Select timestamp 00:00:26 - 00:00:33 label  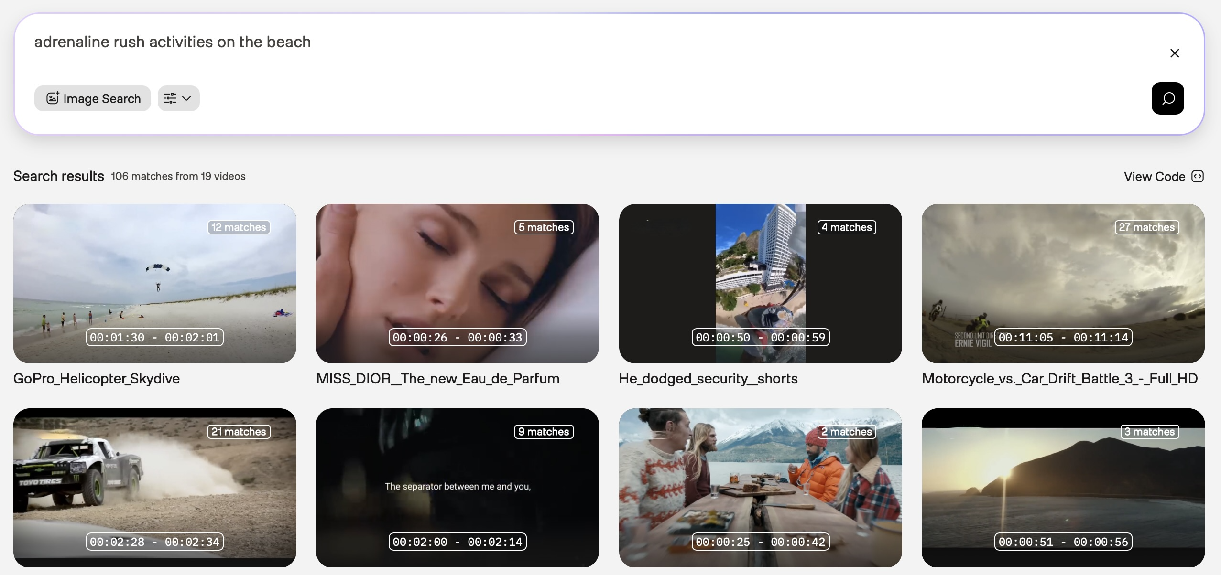[x=457, y=337]
